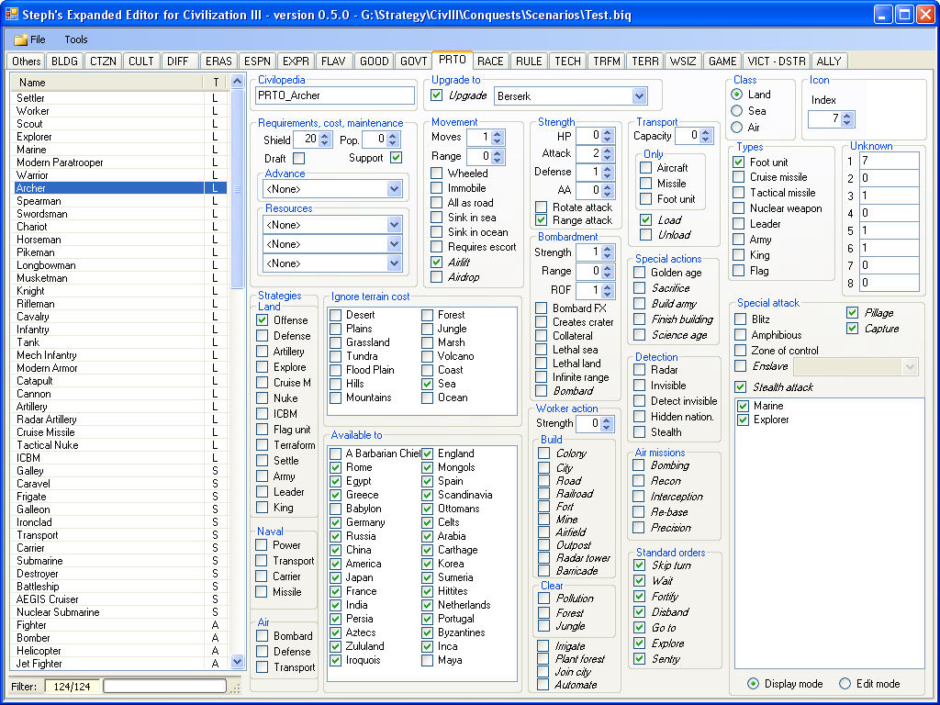Uncheck the Fortify standard order
Screen dimensions: 940x705
click(640, 596)
